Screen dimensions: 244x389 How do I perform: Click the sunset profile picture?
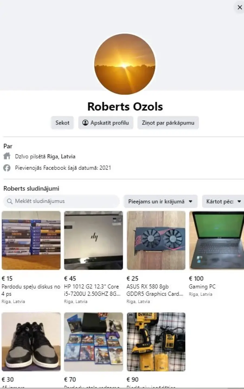tap(125, 64)
